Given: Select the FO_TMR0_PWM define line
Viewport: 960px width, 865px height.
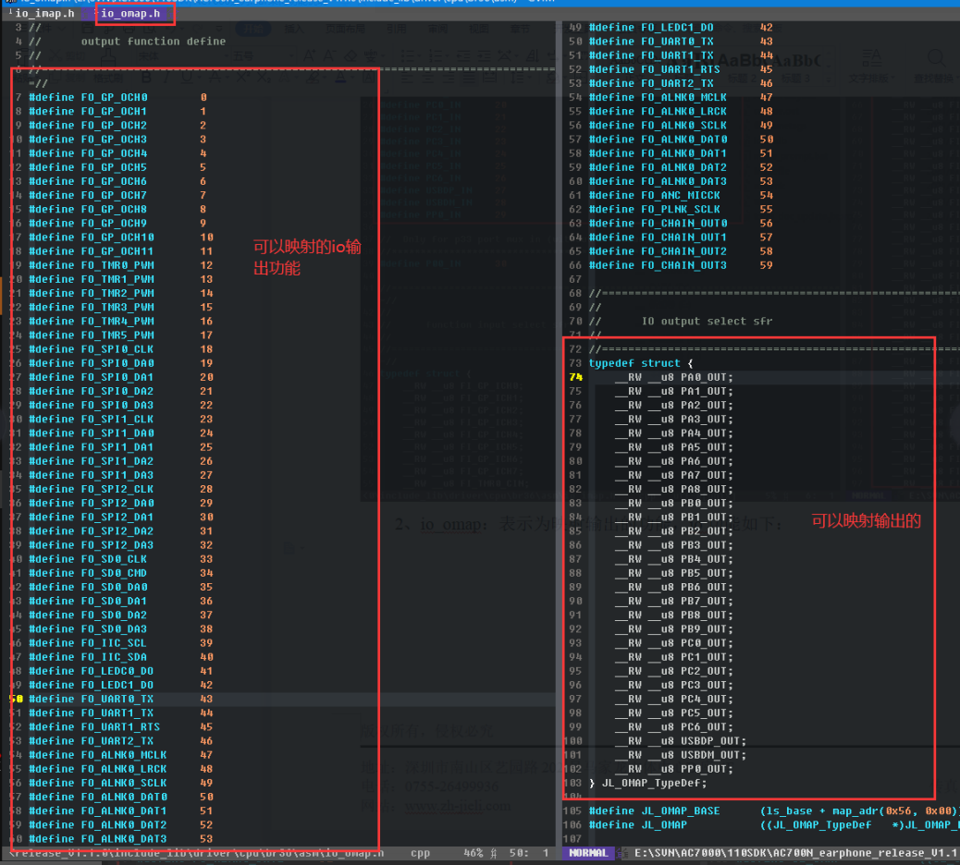Looking at the screenshot, I should tap(120, 265).
